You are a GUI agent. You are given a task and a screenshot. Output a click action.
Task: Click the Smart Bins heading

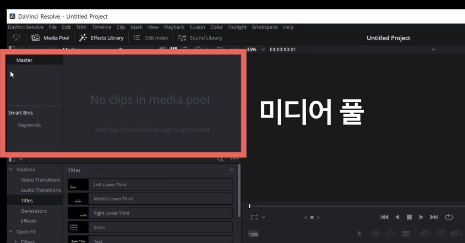point(20,113)
